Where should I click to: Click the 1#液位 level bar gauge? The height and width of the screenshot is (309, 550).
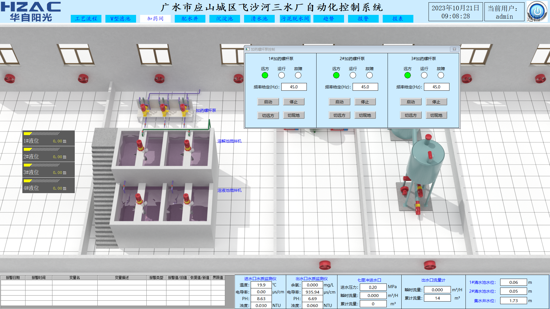coord(42,134)
